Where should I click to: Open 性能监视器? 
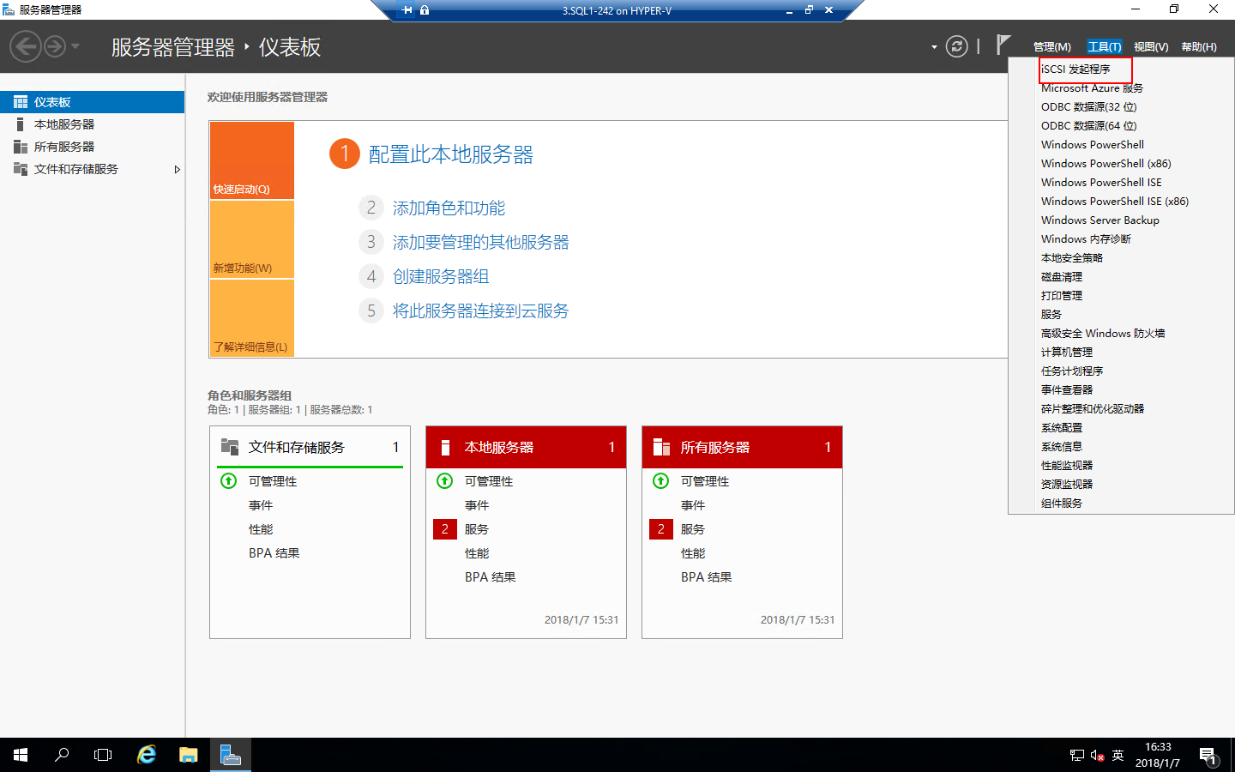(x=1067, y=466)
